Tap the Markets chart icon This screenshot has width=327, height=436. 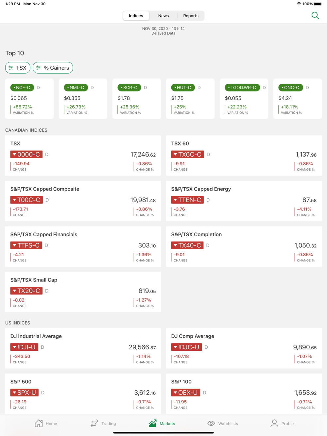coord(152,423)
